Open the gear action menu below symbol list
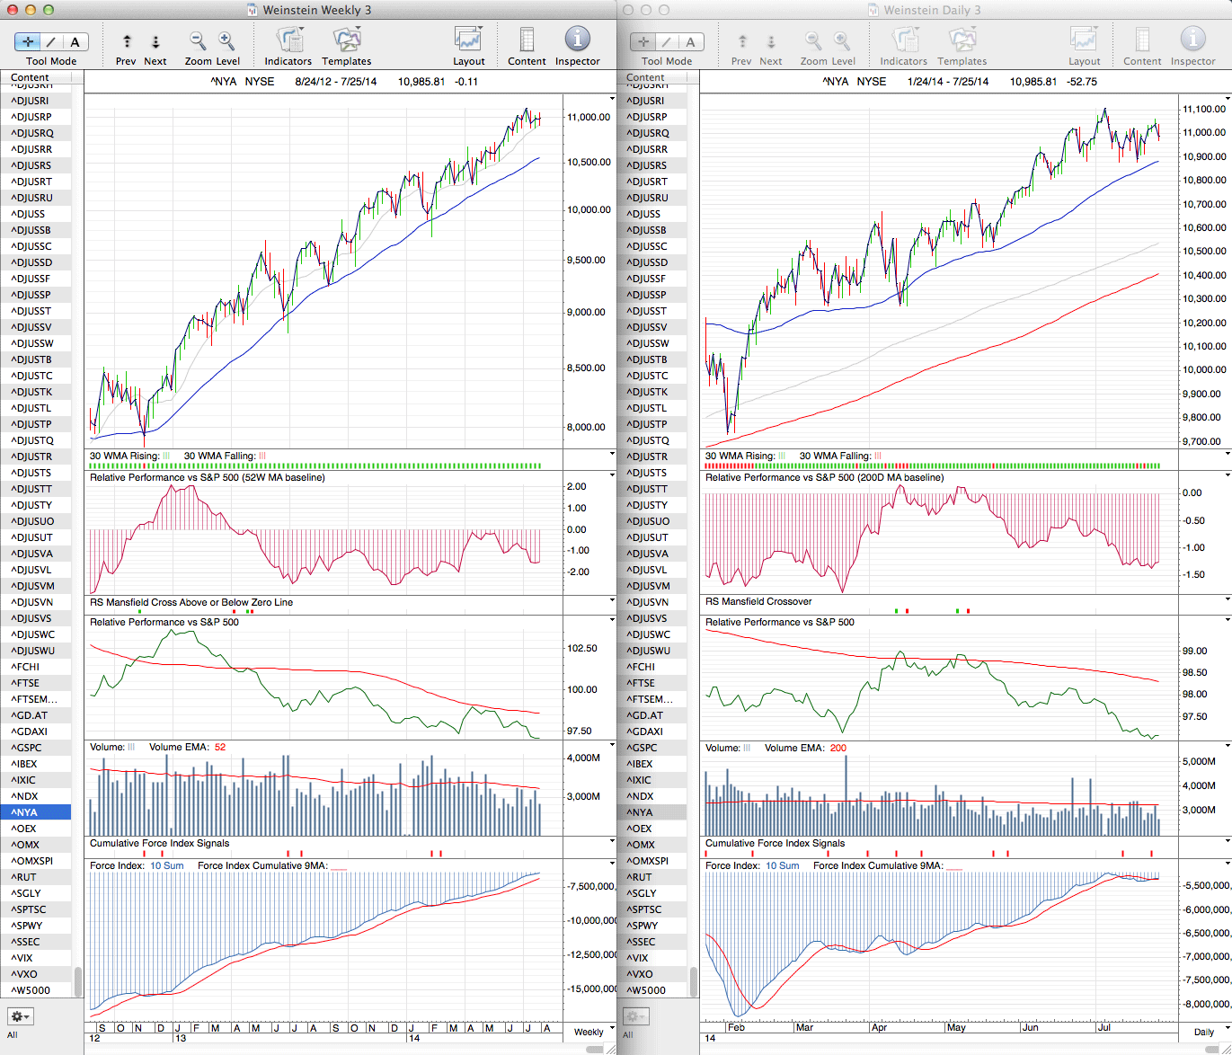1232x1055 pixels. pyautogui.click(x=20, y=1016)
